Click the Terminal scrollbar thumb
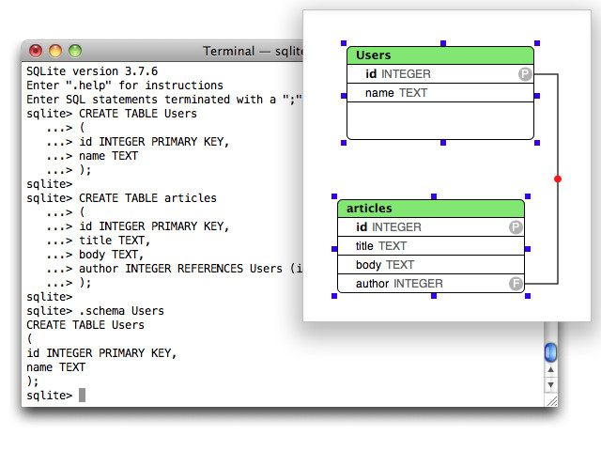The width and height of the screenshot is (601, 451). [551, 352]
